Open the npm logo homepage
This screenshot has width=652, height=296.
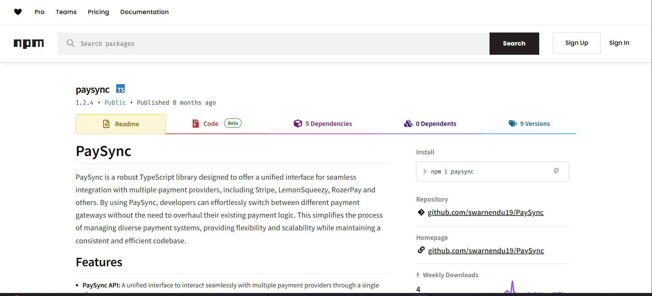point(29,43)
